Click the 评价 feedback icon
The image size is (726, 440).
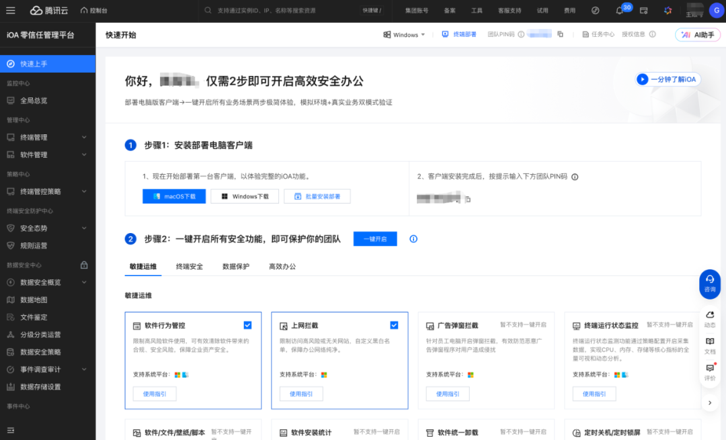click(x=710, y=371)
